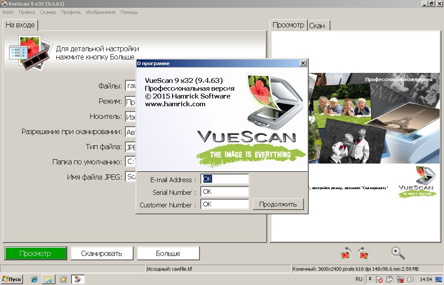444x285 pixels.
Task: Click the network tray icon with red cross
Action: click(x=400, y=279)
